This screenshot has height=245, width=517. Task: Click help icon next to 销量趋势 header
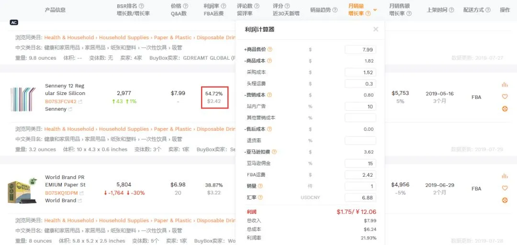pos(335,10)
